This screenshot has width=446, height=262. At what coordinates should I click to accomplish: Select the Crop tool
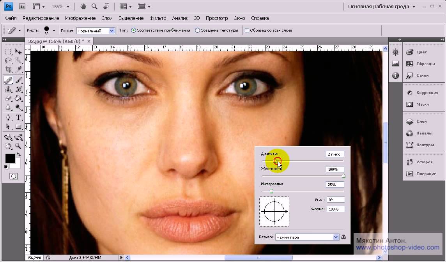8,69
